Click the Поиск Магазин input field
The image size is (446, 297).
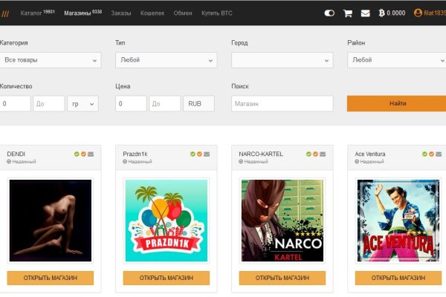(x=282, y=104)
